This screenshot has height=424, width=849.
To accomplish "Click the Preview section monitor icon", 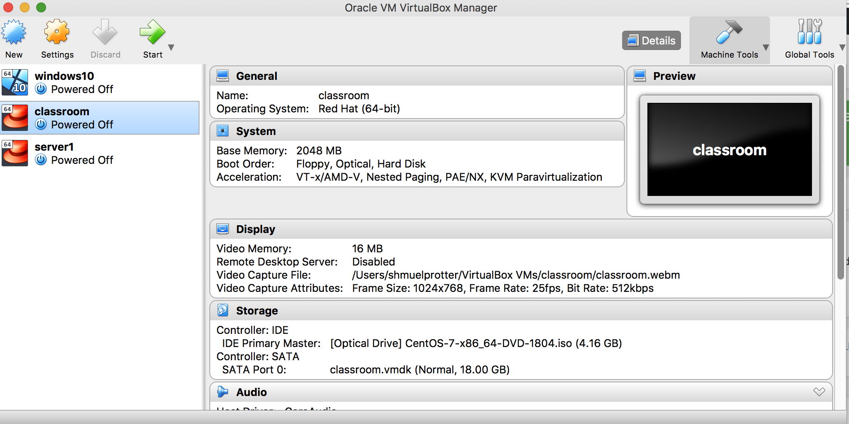I will [640, 76].
